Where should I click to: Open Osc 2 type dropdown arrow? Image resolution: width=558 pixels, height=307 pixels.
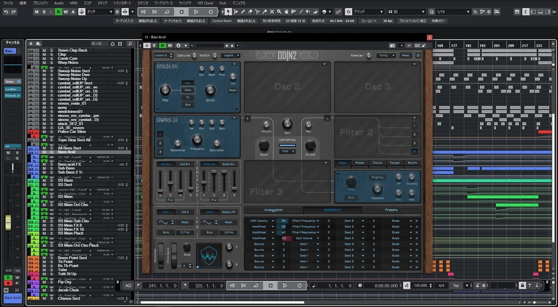pyautogui.click(x=325, y=64)
